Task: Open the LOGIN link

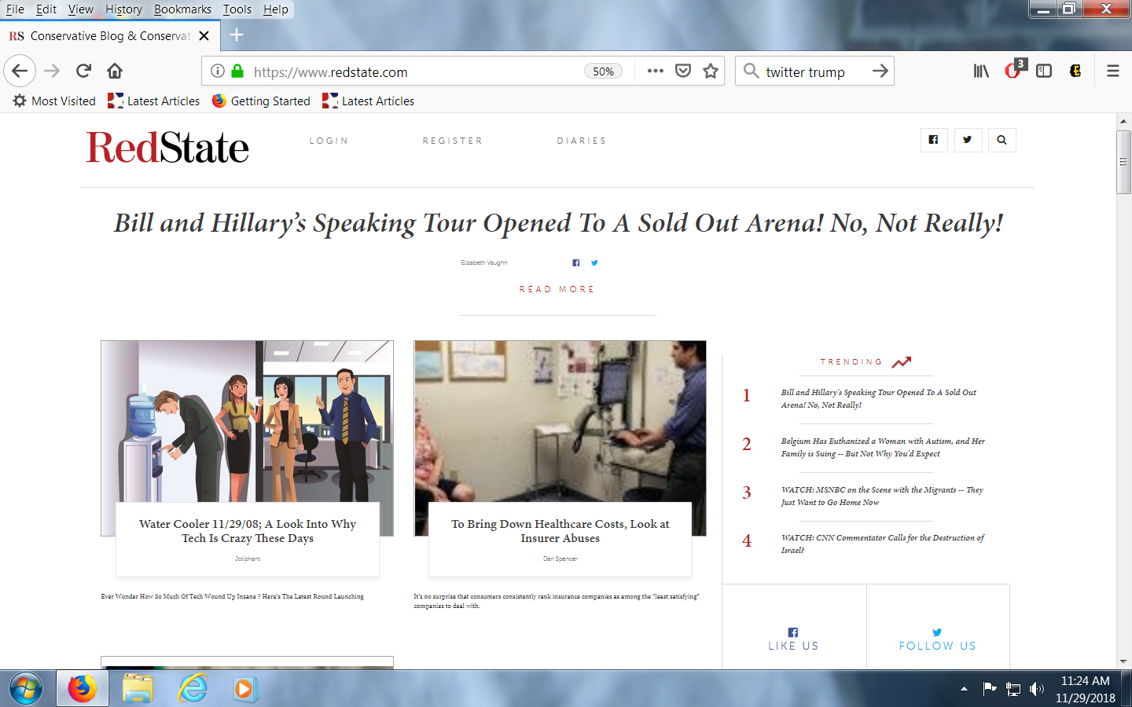Action: click(329, 141)
